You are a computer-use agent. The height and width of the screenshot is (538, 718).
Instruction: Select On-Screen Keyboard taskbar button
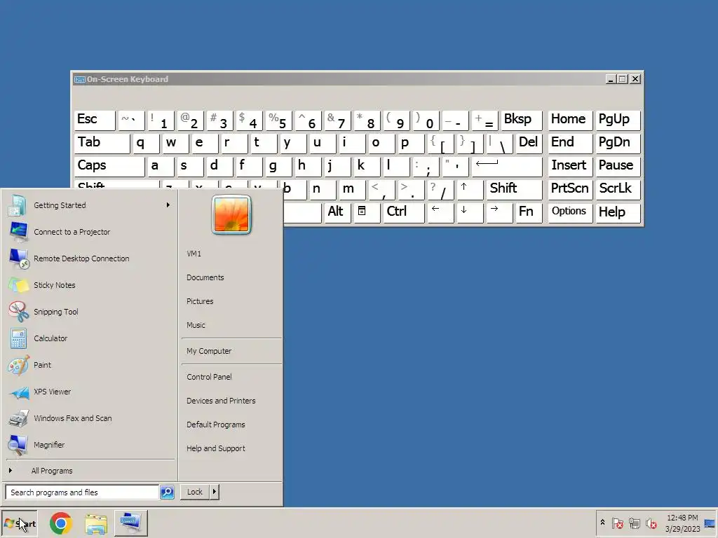pyautogui.click(x=131, y=523)
